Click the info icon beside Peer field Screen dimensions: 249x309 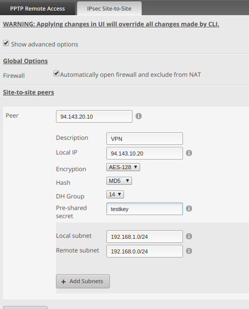pyautogui.click(x=139, y=116)
